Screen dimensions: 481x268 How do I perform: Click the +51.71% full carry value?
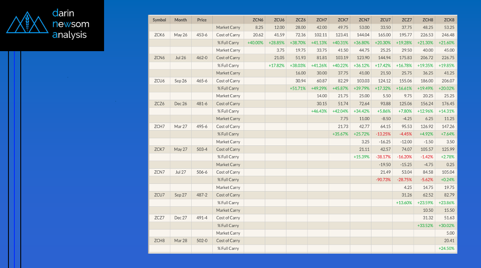coord(298,88)
